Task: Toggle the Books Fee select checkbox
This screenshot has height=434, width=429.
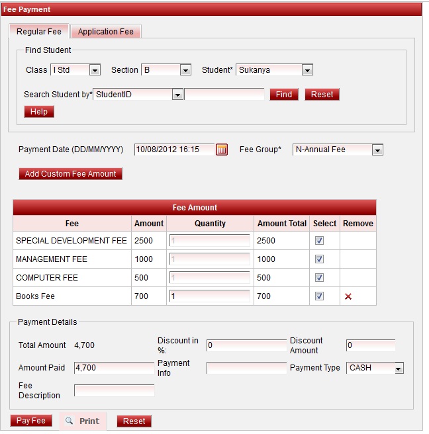Action: pyautogui.click(x=319, y=296)
